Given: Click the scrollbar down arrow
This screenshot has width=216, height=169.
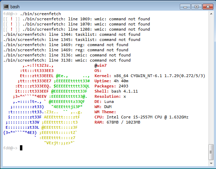Looking at the screenshot, I should tap(211, 163).
